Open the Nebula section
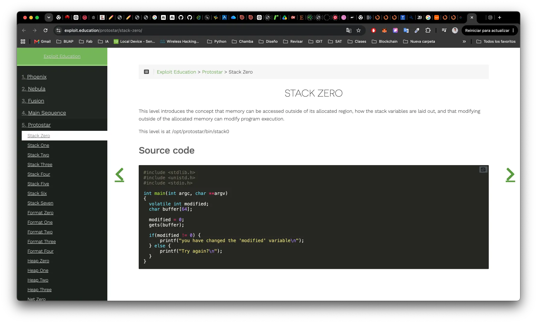Viewport: 537px width, 323px height. (33, 89)
